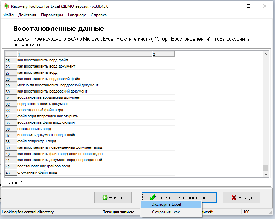Click the Выход button
The image size is (275, 219).
241,198
